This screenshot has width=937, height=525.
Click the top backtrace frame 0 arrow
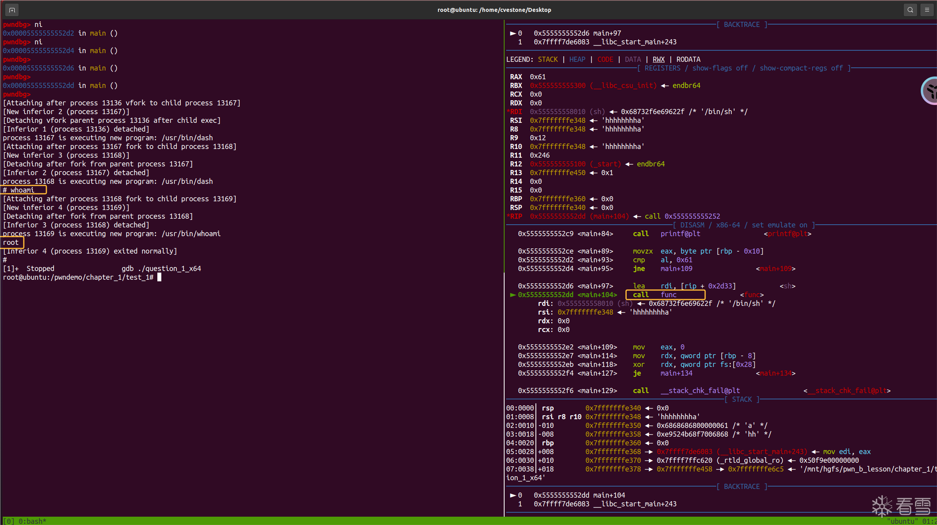512,33
